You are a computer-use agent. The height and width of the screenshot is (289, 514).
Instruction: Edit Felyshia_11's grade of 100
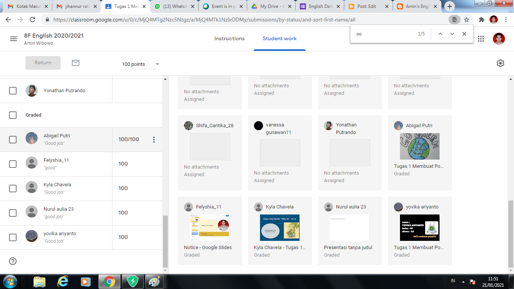(x=123, y=164)
